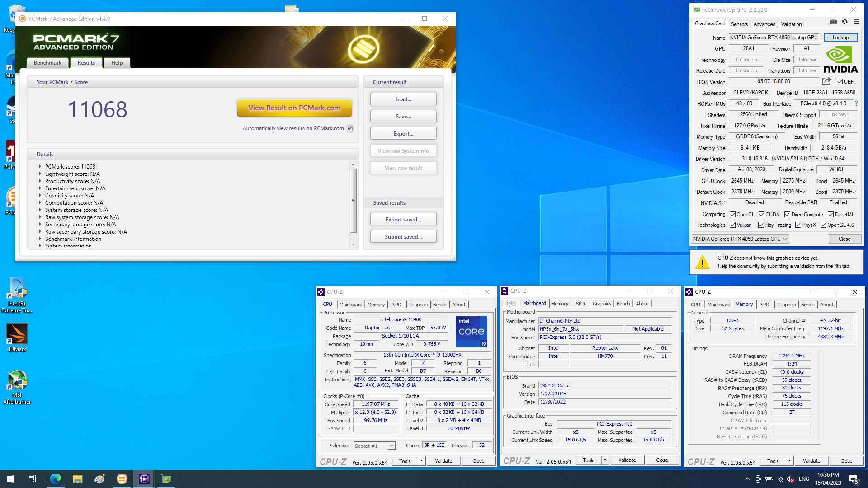The image size is (868, 488).
Task: Open the Graphics tab in middle CPU-Z window
Action: coord(602,304)
